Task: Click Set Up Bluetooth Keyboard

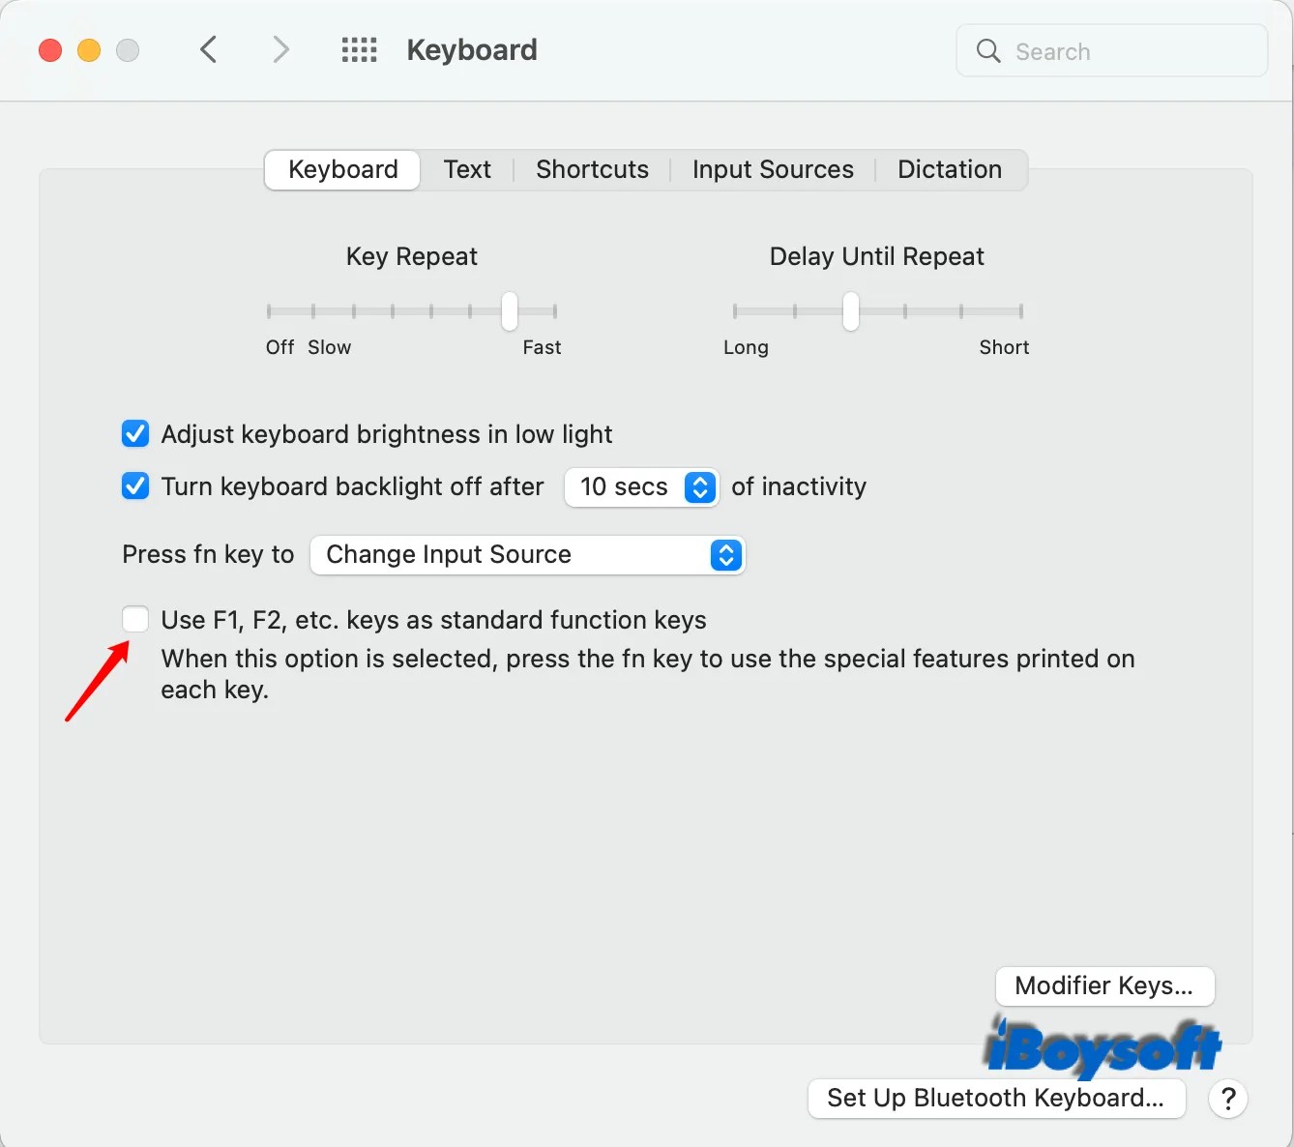Action: [996, 1099]
